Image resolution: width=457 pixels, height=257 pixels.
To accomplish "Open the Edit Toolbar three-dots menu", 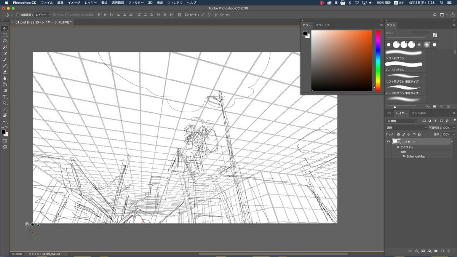I will [x=5, y=121].
